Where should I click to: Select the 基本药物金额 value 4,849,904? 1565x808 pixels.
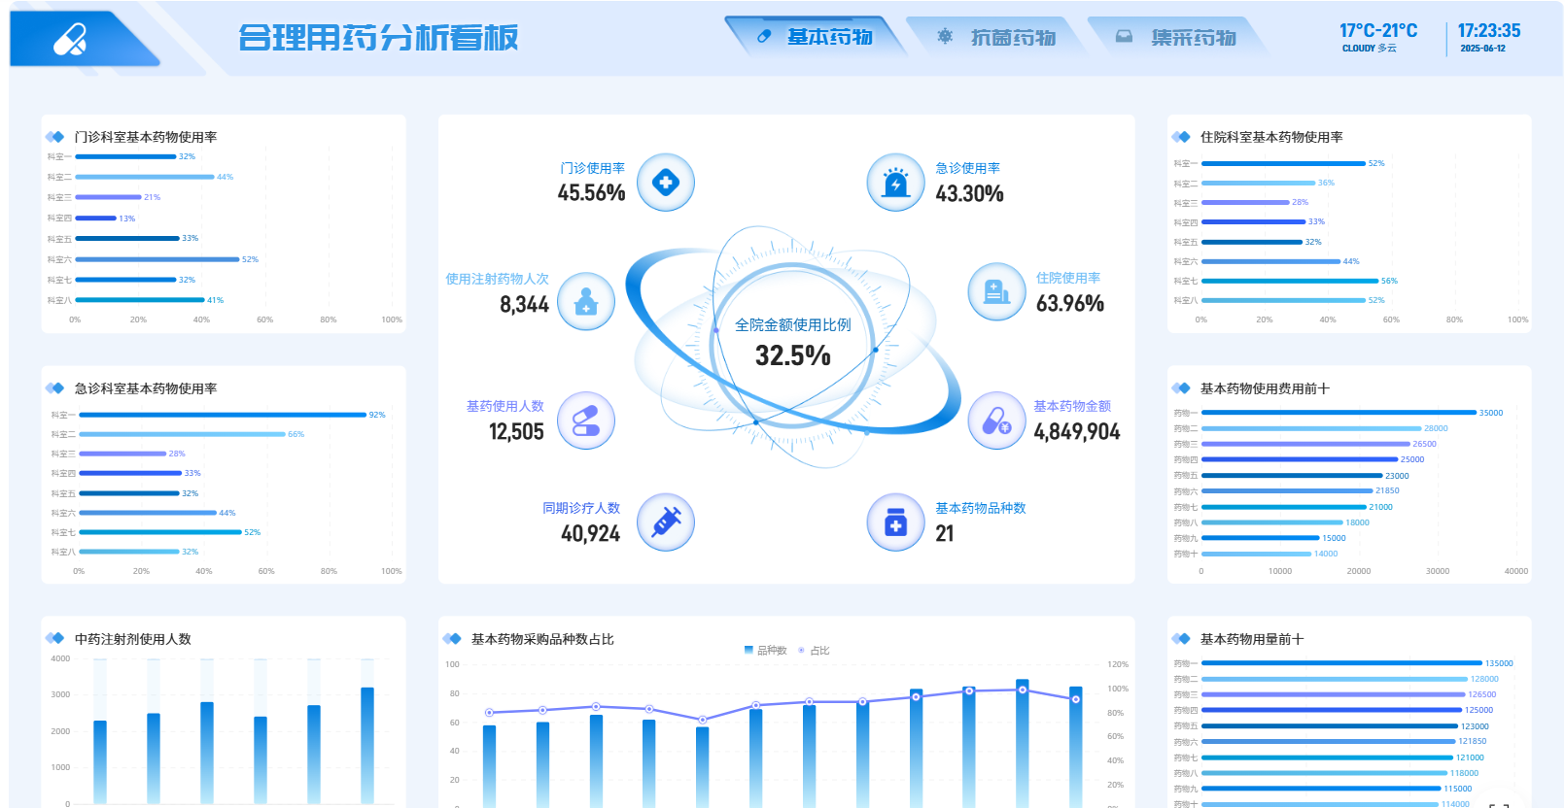[x=1077, y=432]
